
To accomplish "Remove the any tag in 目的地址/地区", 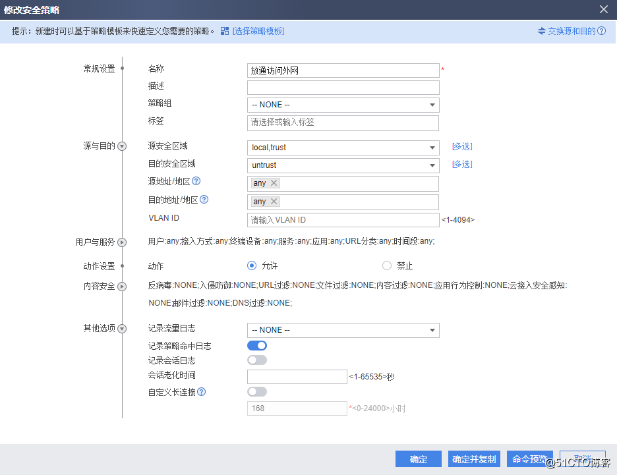I will (274, 202).
